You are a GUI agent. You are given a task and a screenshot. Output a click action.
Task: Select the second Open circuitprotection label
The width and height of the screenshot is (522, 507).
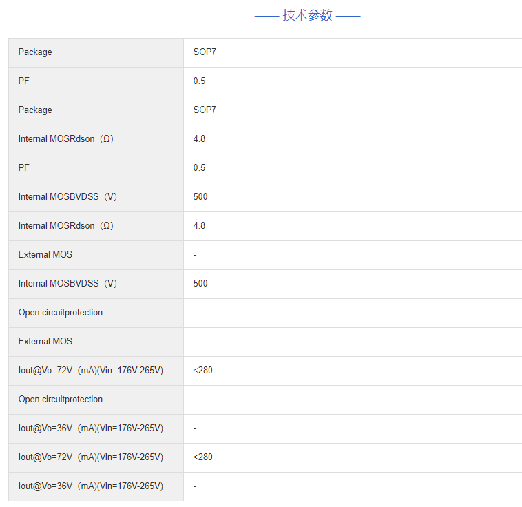[x=61, y=400]
